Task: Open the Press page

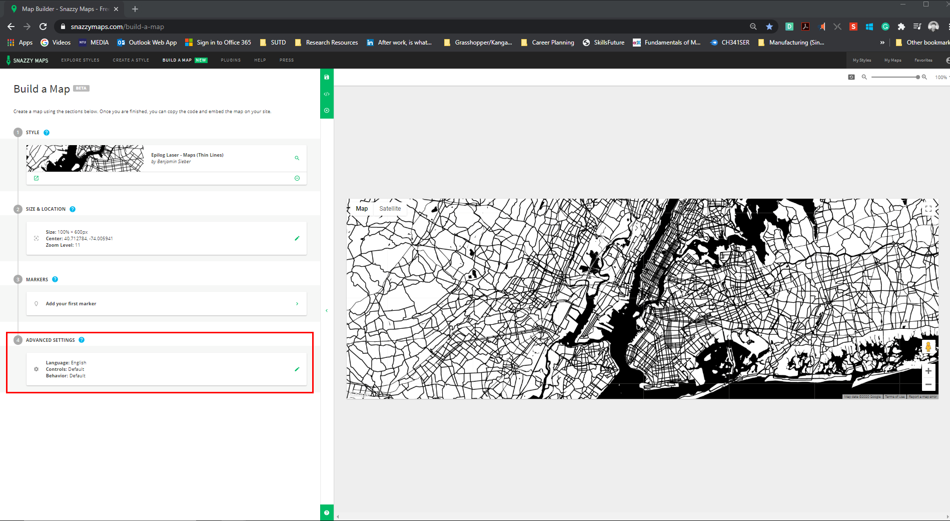Action: click(287, 60)
